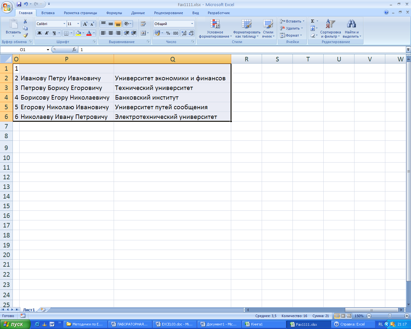Image resolution: width=411 pixels, height=329 pixels.
Task: Open the font size dropdown
Action: (x=78, y=24)
